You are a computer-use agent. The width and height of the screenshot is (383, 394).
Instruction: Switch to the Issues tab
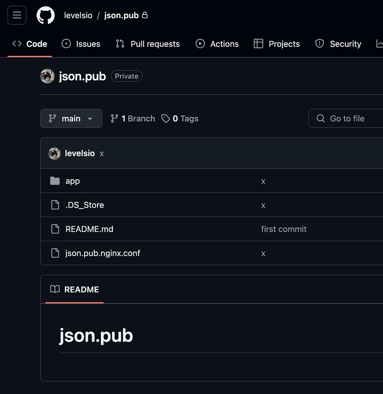click(x=81, y=44)
